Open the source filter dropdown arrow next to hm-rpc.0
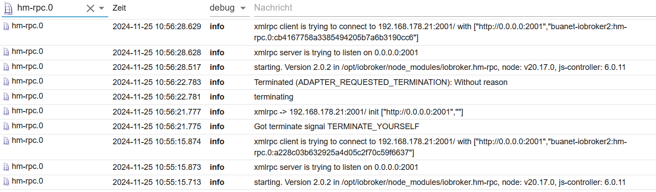This screenshot has height=192, width=656. [102, 8]
